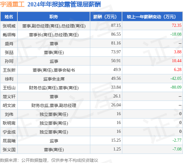183x163 pixels.
Task: Click salary value 50.91
Action: [116, 61]
